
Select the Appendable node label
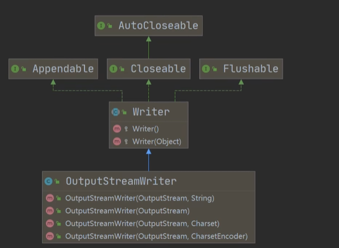63,69
